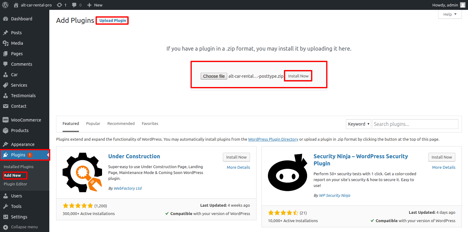Click the Choose file button
The width and height of the screenshot is (468, 232).
pyautogui.click(x=214, y=76)
